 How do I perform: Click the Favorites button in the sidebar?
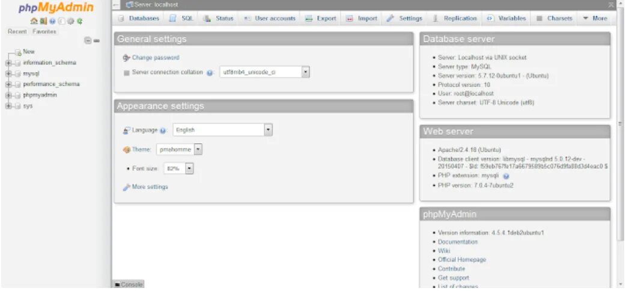point(44,32)
